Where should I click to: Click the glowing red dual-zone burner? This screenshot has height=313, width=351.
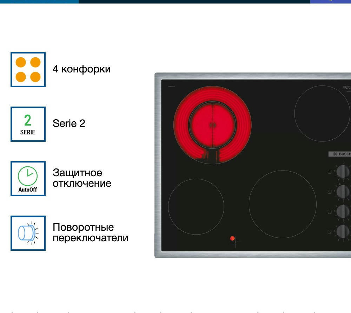coord(212,125)
